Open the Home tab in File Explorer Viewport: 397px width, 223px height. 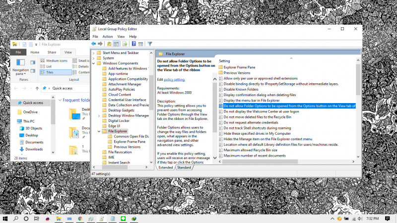coord(35,53)
